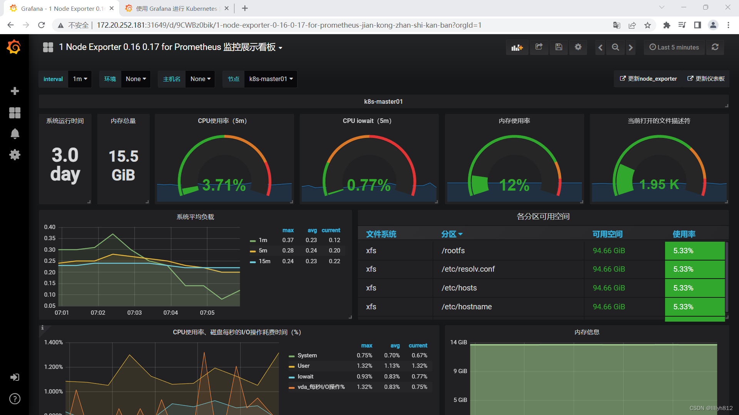Open the Help question mark icon
This screenshot has width=739, height=415.
pos(15,399)
